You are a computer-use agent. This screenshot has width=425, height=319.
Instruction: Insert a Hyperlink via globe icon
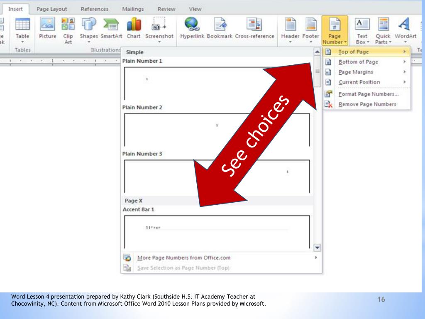192,24
